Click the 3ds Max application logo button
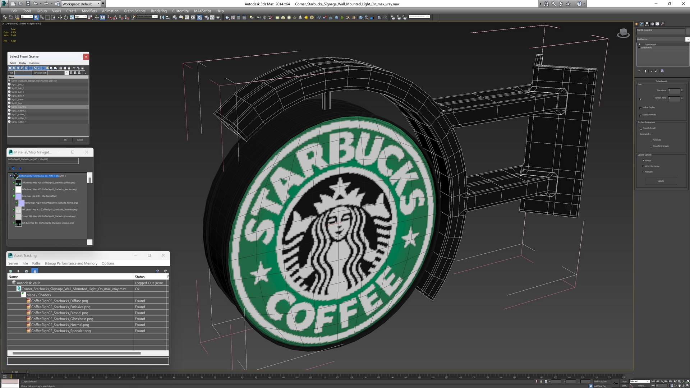This screenshot has height=388, width=690. click(x=4, y=4)
